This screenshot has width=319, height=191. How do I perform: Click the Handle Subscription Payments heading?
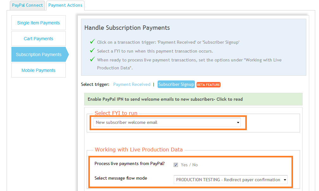point(127,28)
